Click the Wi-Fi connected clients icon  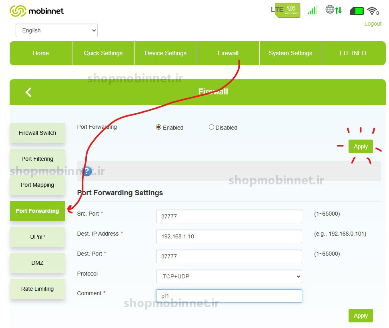click(x=373, y=11)
